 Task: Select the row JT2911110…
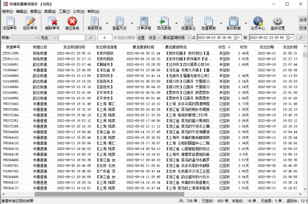pos(151,59)
